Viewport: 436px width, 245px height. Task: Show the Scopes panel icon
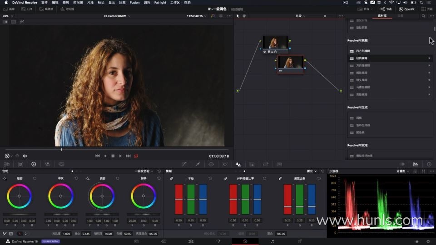pos(416,164)
